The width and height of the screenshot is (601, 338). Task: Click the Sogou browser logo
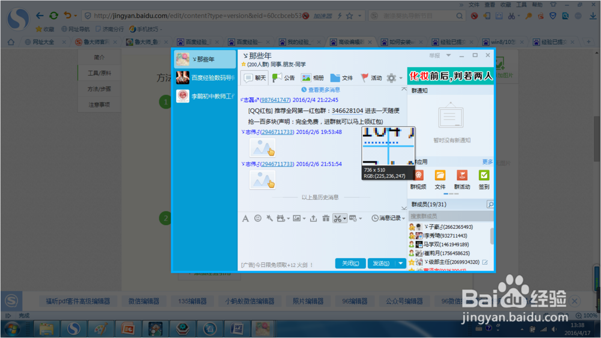pos(18,19)
